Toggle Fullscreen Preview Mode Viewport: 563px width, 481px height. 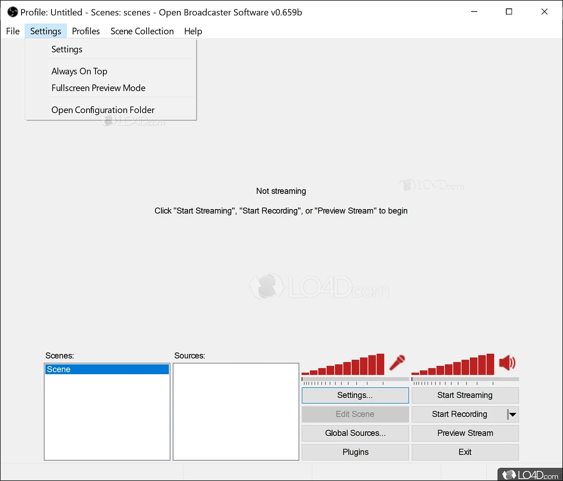(111, 88)
